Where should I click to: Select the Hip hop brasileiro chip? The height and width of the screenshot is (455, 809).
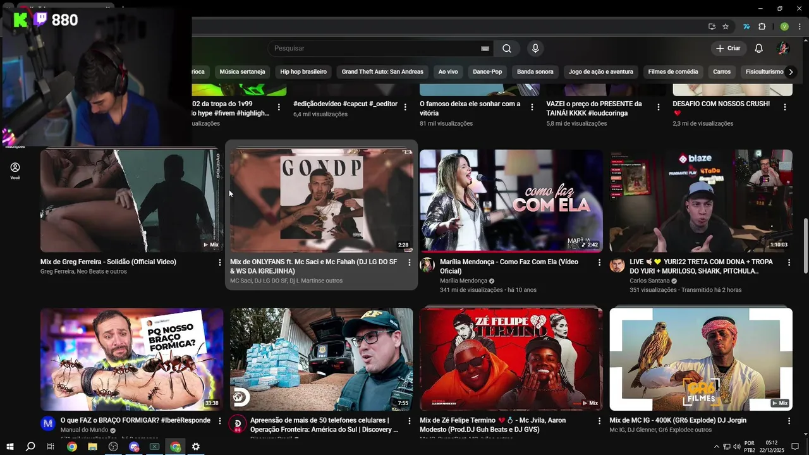(x=303, y=72)
